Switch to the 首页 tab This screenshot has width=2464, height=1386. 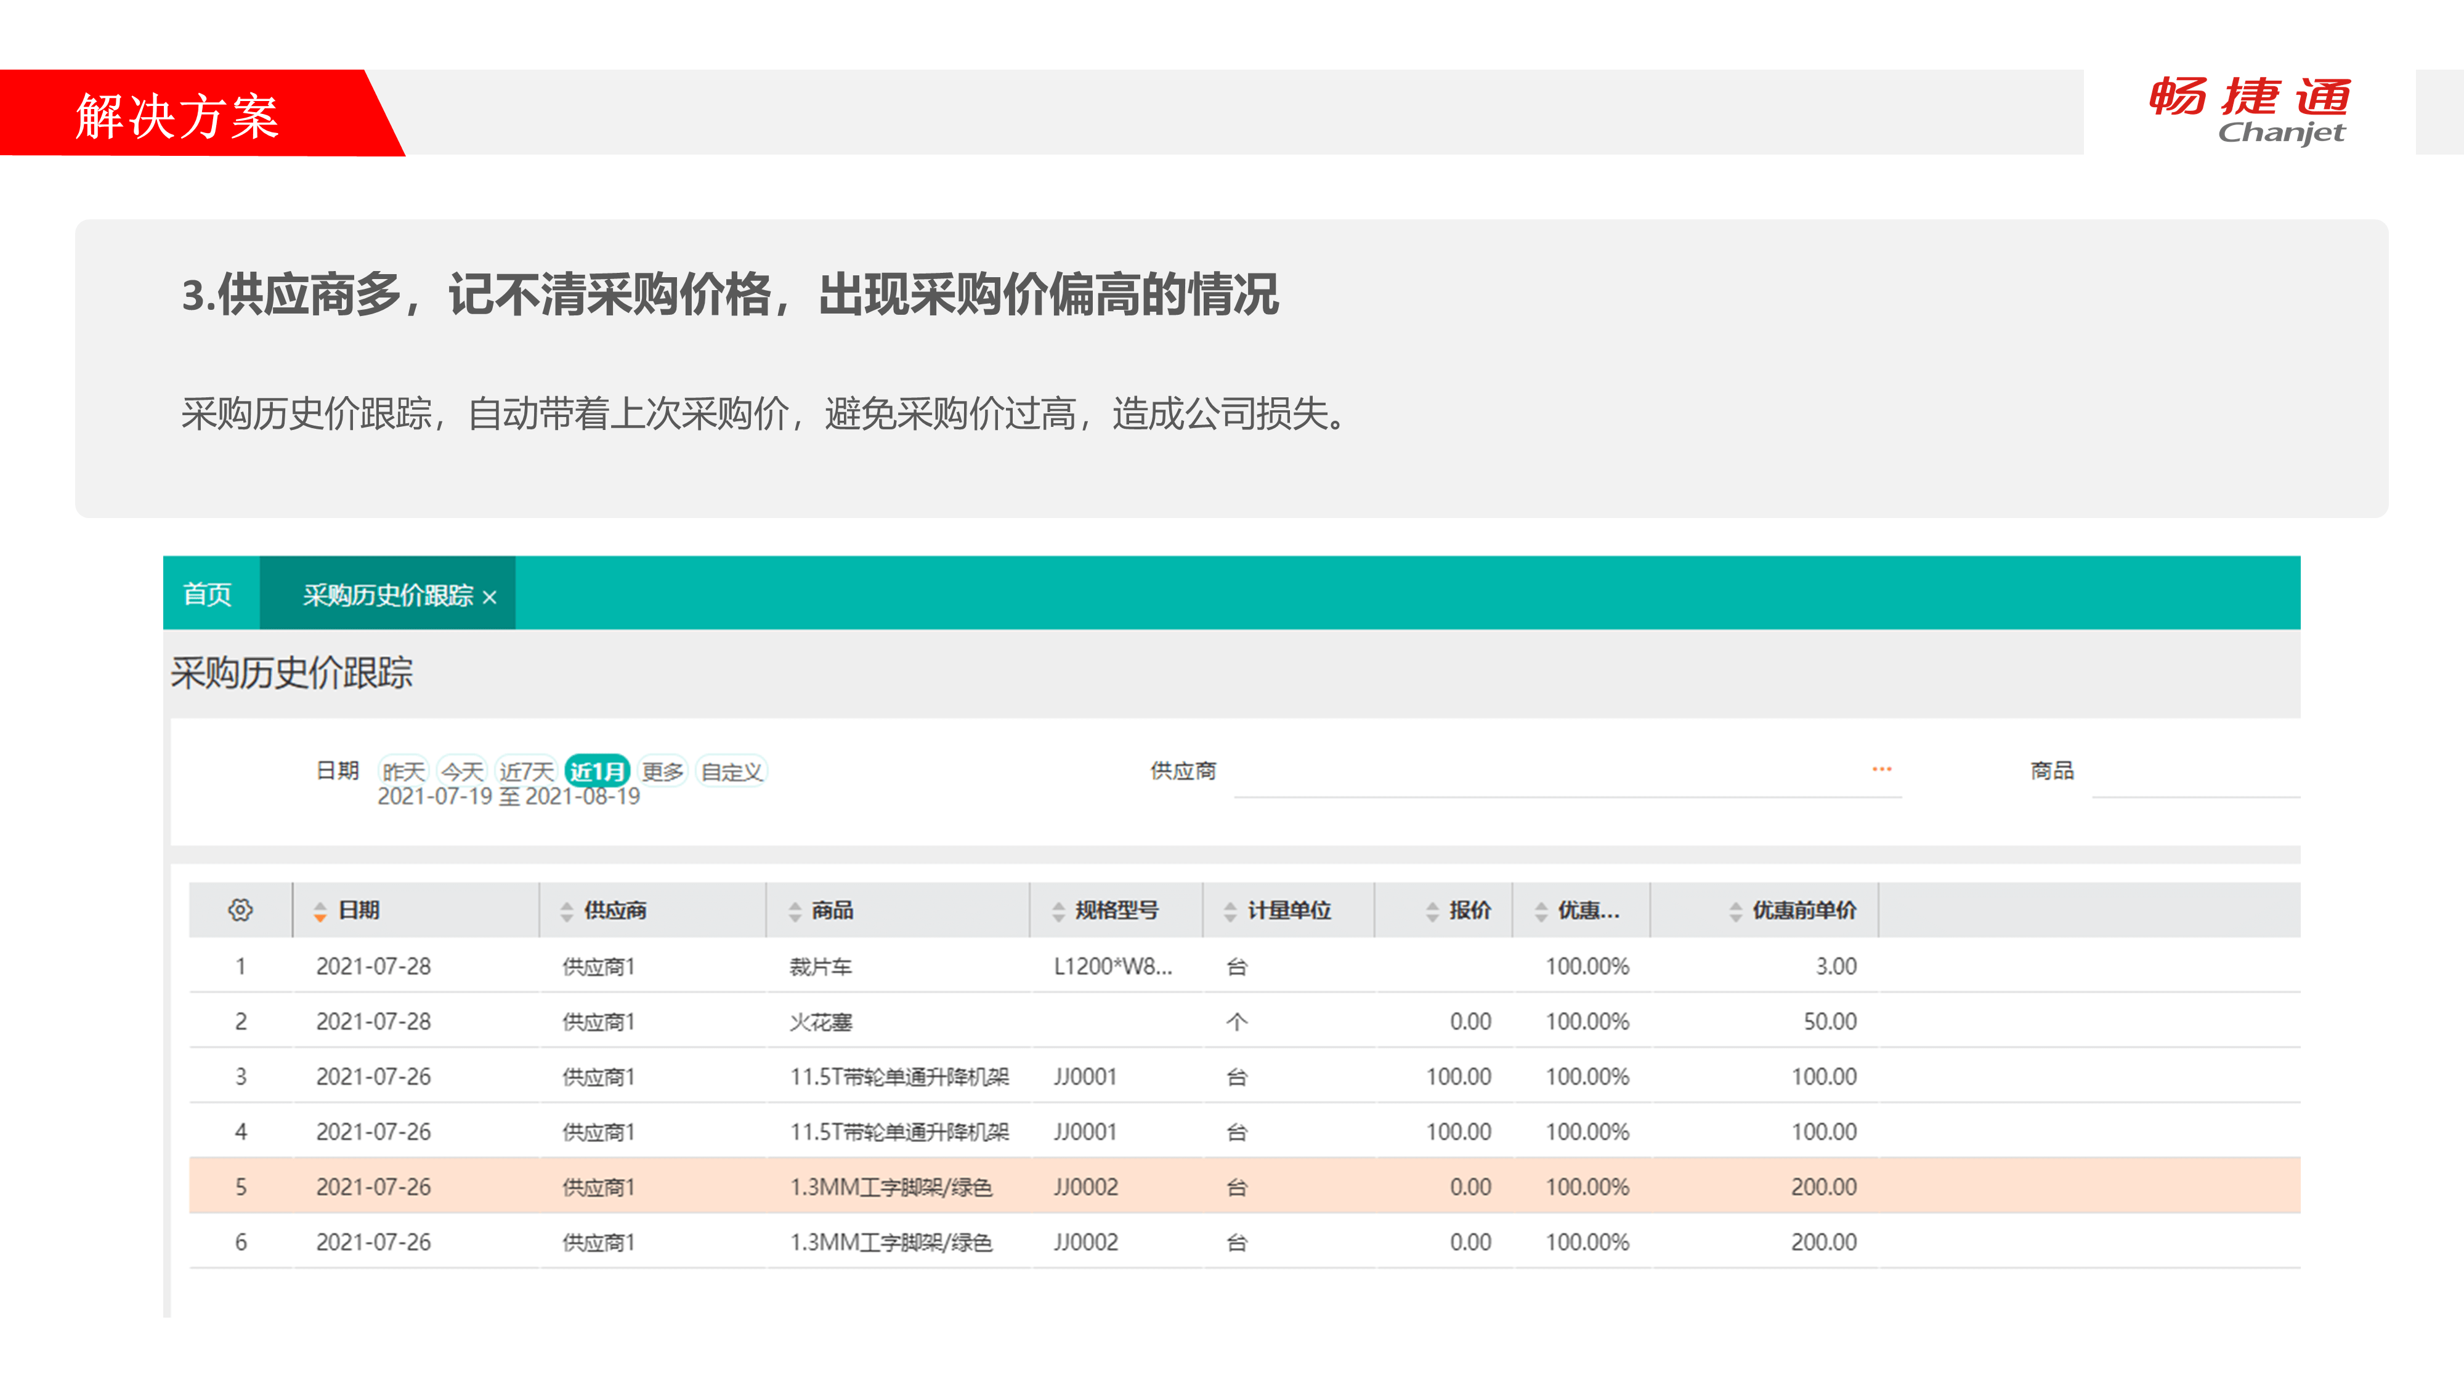coord(208,594)
